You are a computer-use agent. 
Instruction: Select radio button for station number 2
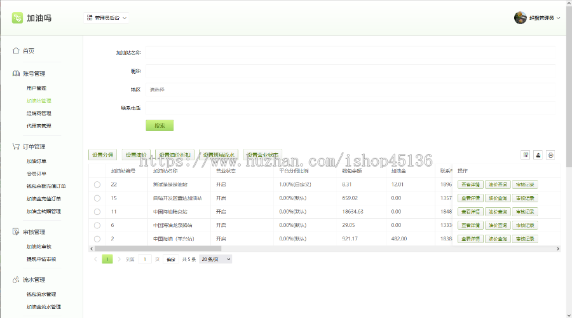(97, 238)
